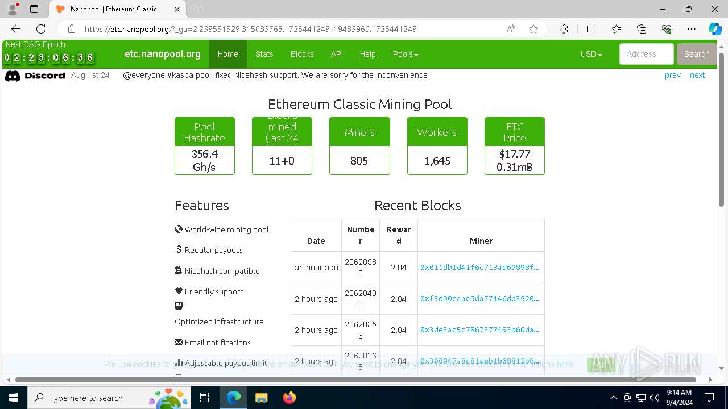
Task: Click the vertical page scrollbar
Action: tap(722, 130)
